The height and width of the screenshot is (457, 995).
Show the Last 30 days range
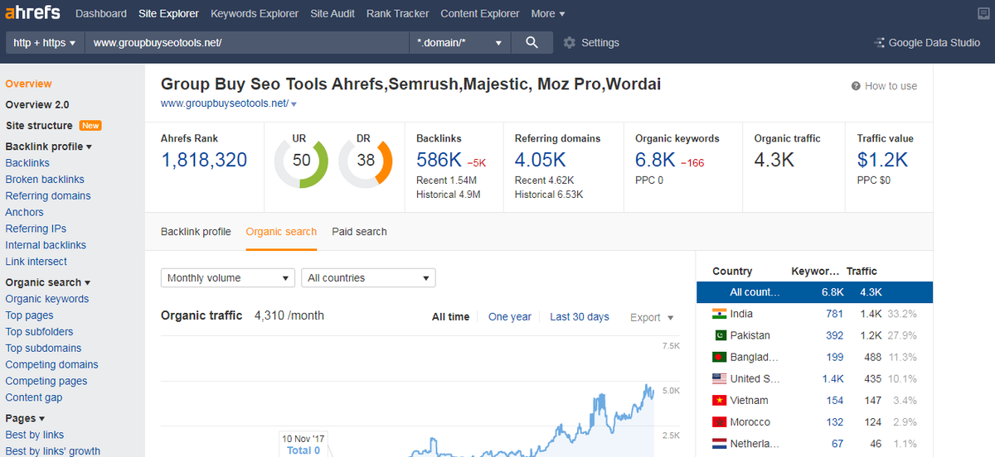pyautogui.click(x=580, y=317)
